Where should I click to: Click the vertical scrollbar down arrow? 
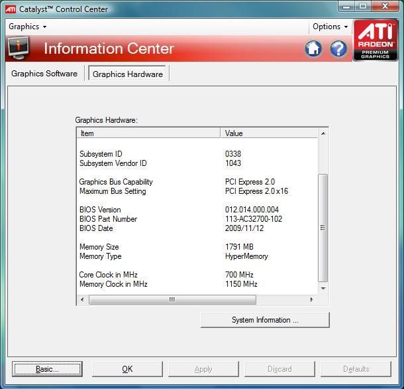(x=323, y=288)
